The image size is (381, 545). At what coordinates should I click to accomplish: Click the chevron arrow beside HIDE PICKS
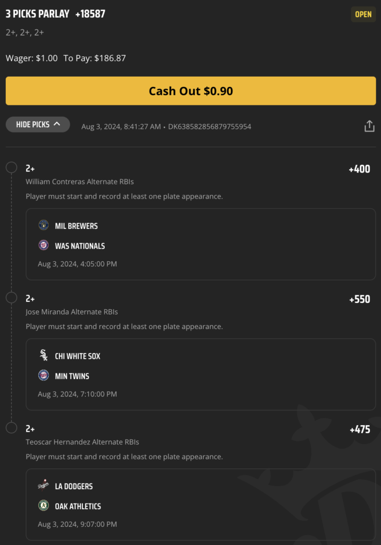(x=57, y=124)
